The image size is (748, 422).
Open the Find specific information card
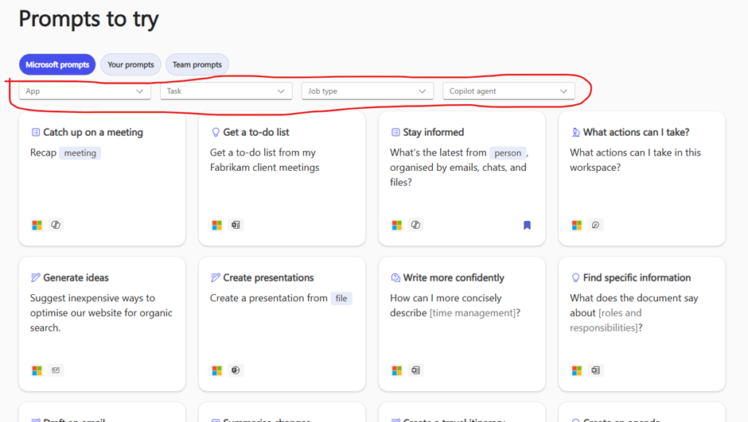[x=641, y=324]
